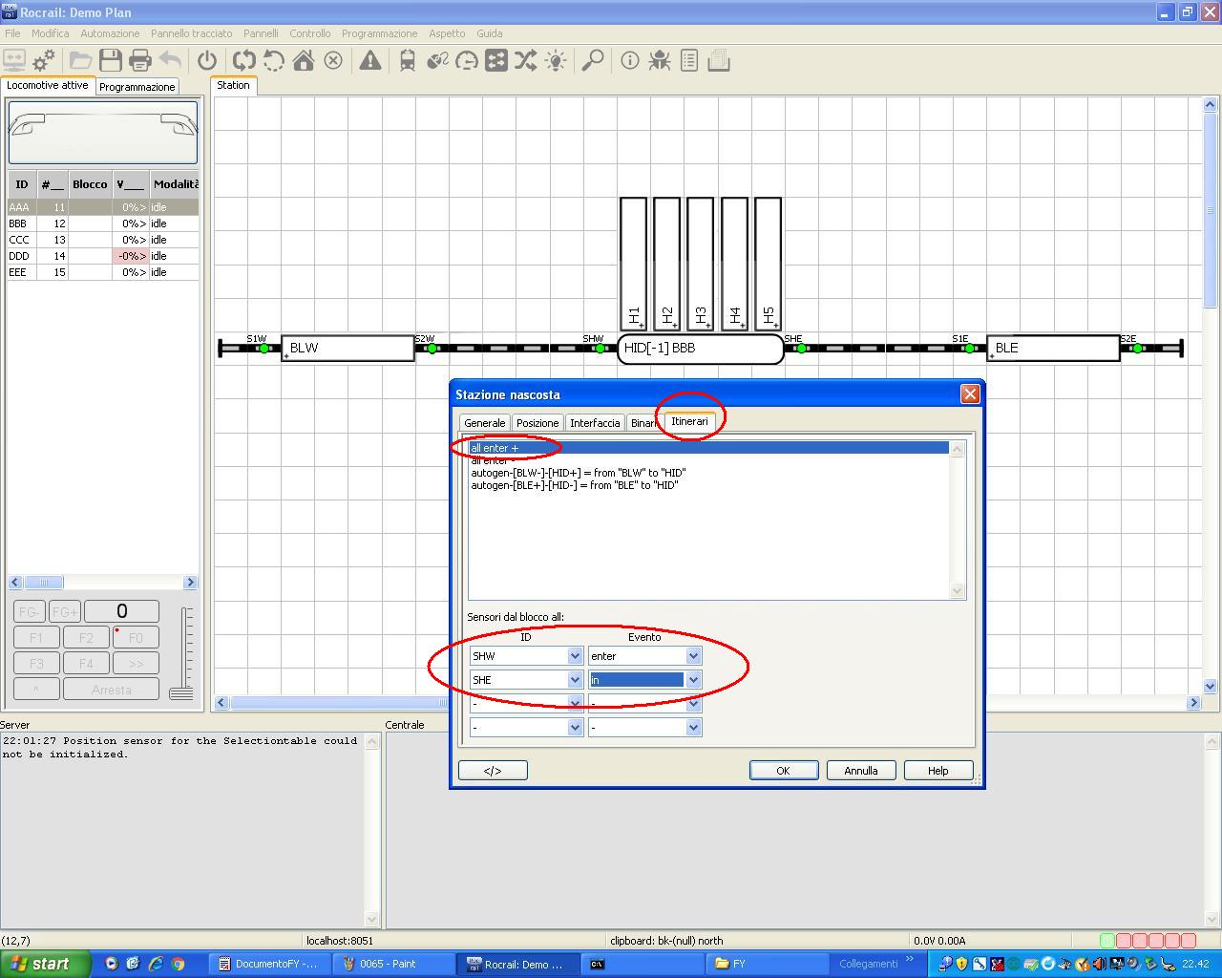The image size is (1222, 978).
Task: Click the circled X stop icon
Action: (333, 61)
